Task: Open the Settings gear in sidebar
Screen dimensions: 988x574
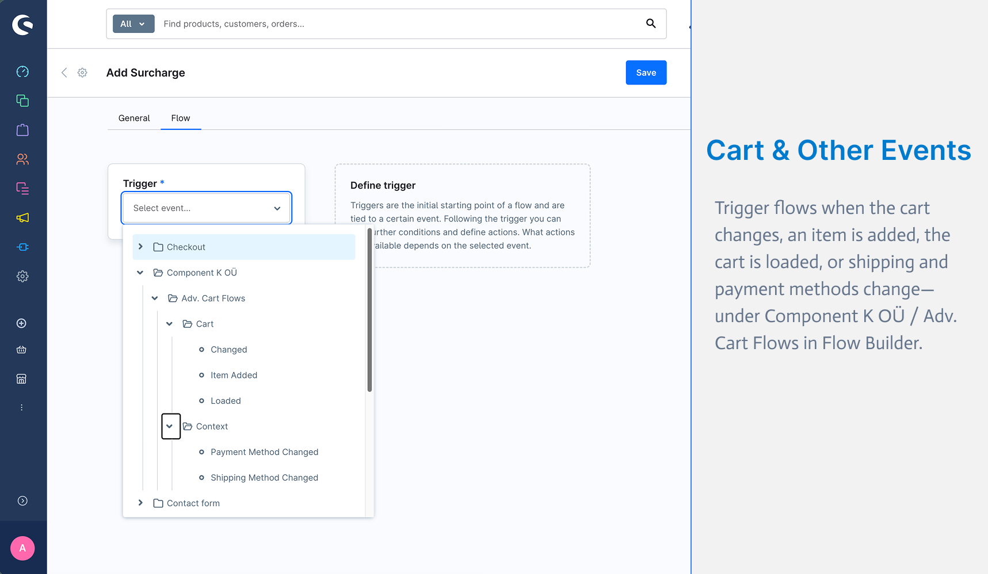Action: click(x=22, y=276)
